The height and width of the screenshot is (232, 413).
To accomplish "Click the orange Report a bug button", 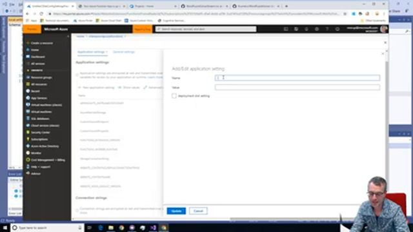I will [143, 29].
